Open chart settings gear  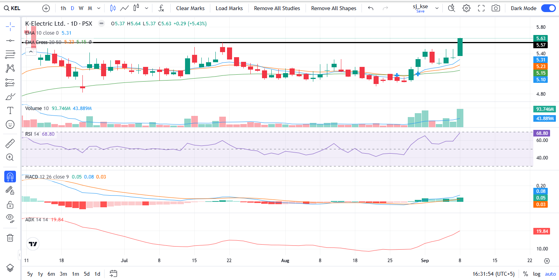coord(466,8)
